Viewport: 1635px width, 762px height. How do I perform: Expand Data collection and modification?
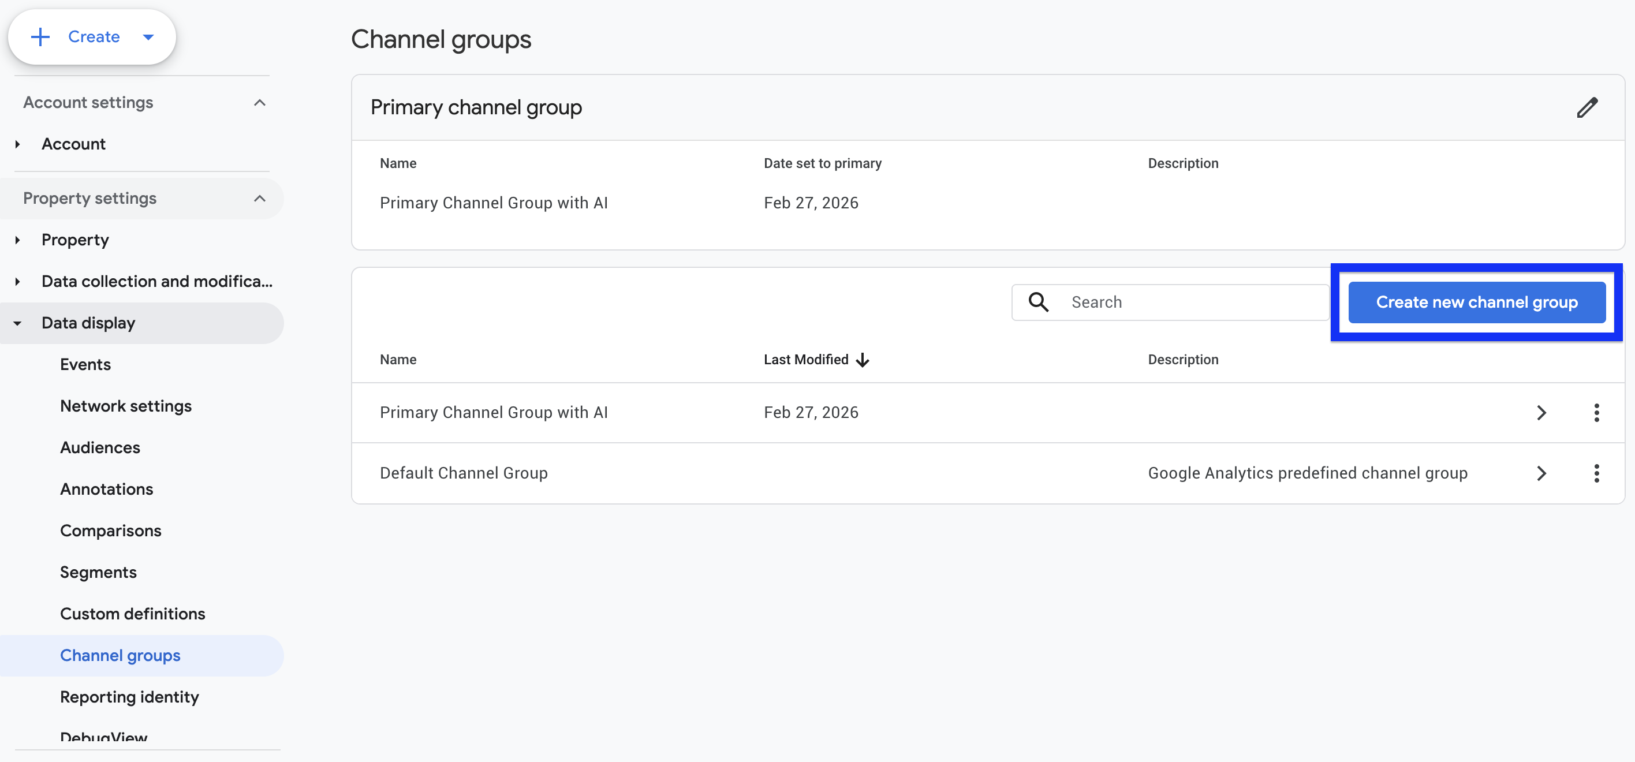[x=18, y=281]
